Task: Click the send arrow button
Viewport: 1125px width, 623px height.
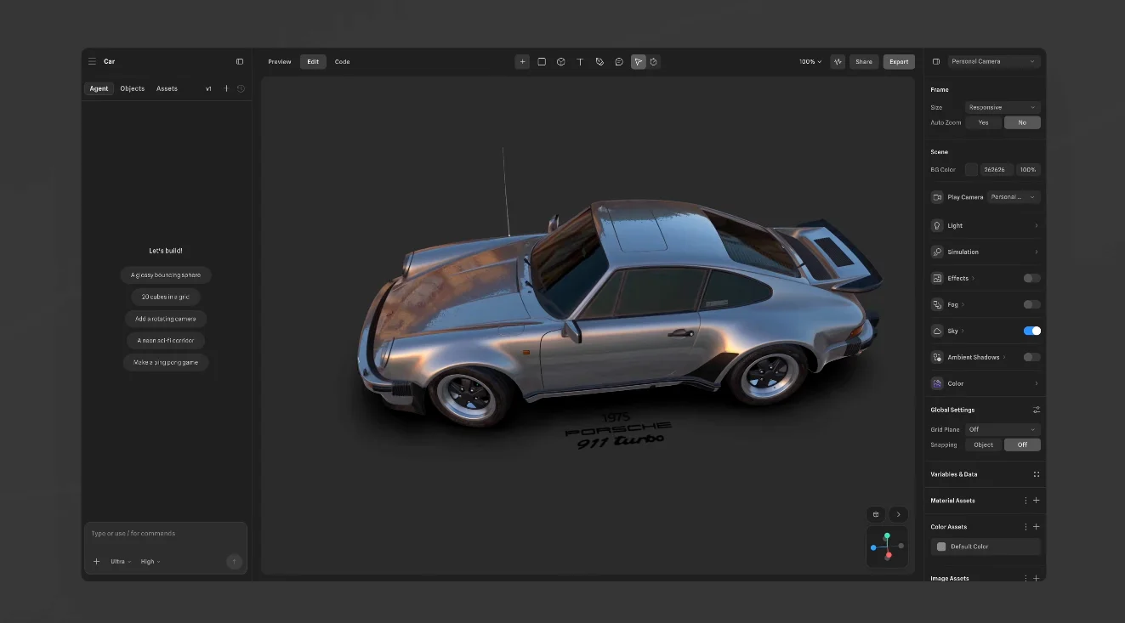Action: 235,561
